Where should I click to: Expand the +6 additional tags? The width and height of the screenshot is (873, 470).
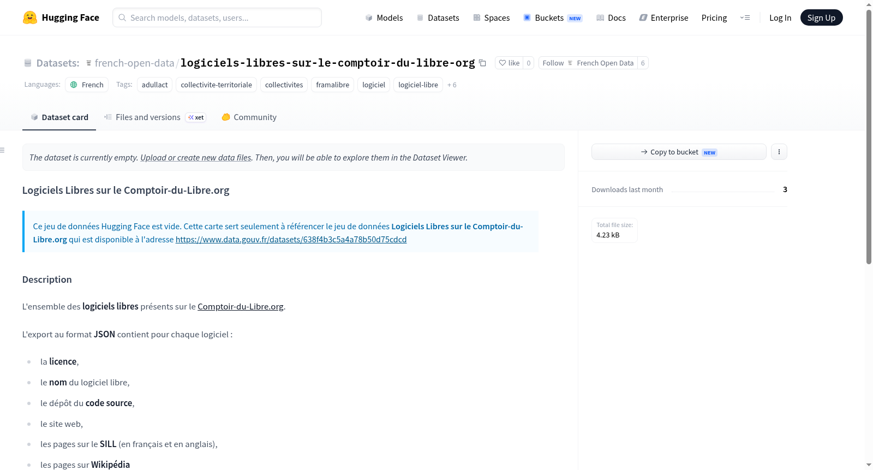[452, 85]
